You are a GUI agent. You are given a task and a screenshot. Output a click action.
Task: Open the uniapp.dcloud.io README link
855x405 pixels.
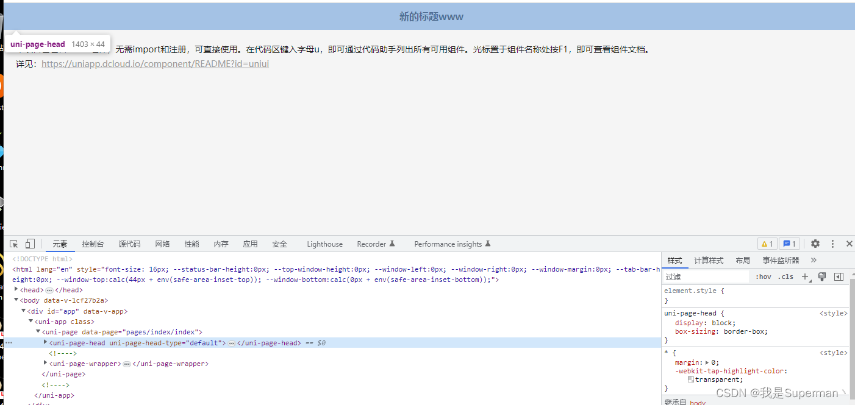[154, 63]
